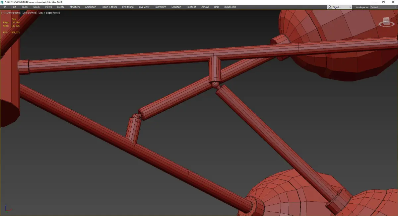Open the Content menu

[x=191, y=7]
